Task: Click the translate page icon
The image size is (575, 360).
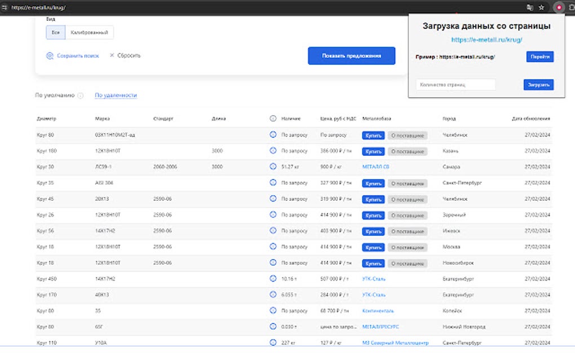Action: tap(529, 7)
